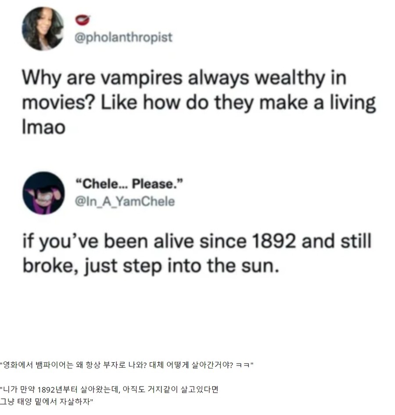Open the curly-haired woman's profile picture
This screenshot has width=395, height=415.
pyautogui.click(x=43, y=29)
